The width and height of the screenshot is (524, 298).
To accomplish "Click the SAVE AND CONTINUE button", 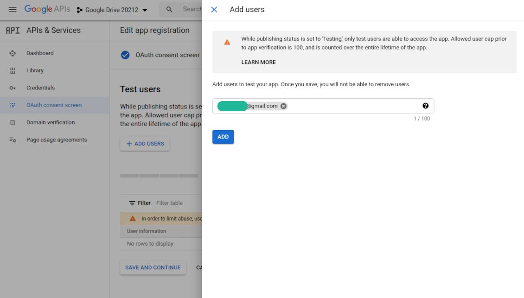I will click(153, 267).
